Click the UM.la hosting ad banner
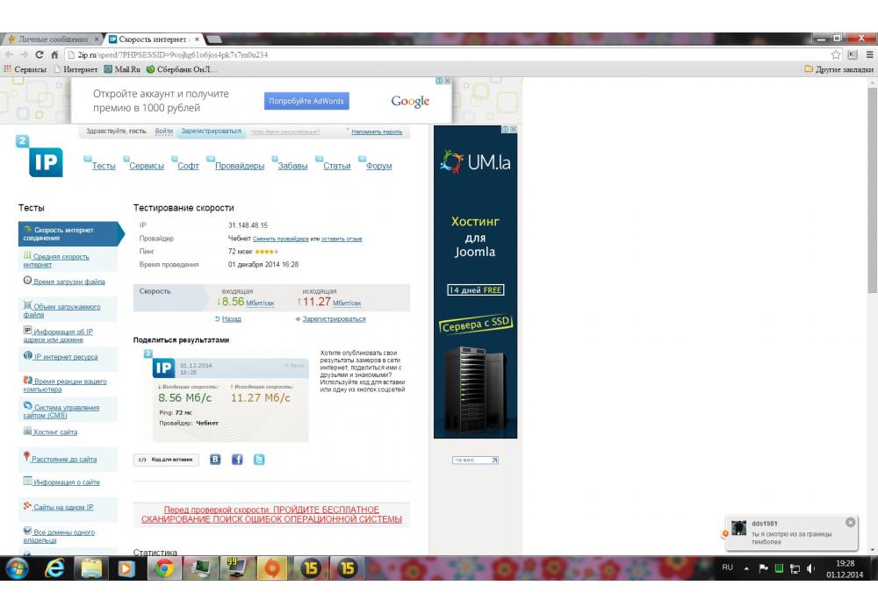This screenshot has width=878, height=614. [x=475, y=282]
